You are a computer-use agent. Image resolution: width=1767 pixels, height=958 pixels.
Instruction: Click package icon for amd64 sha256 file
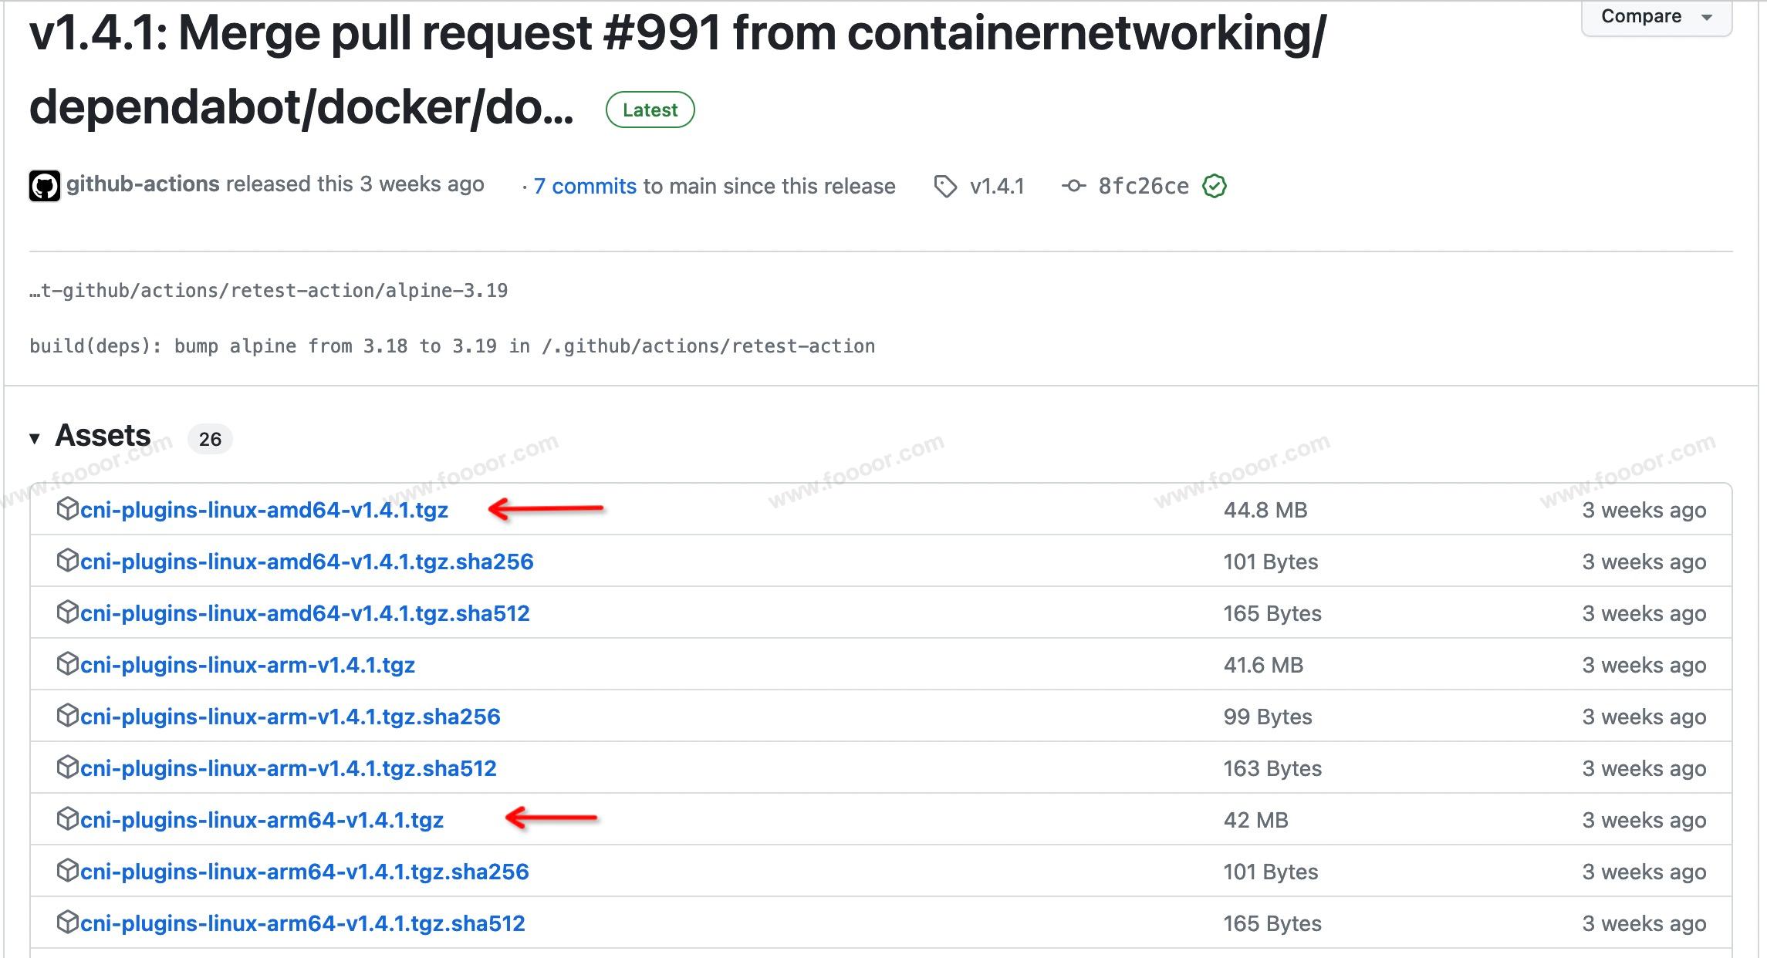coord(68,561)
